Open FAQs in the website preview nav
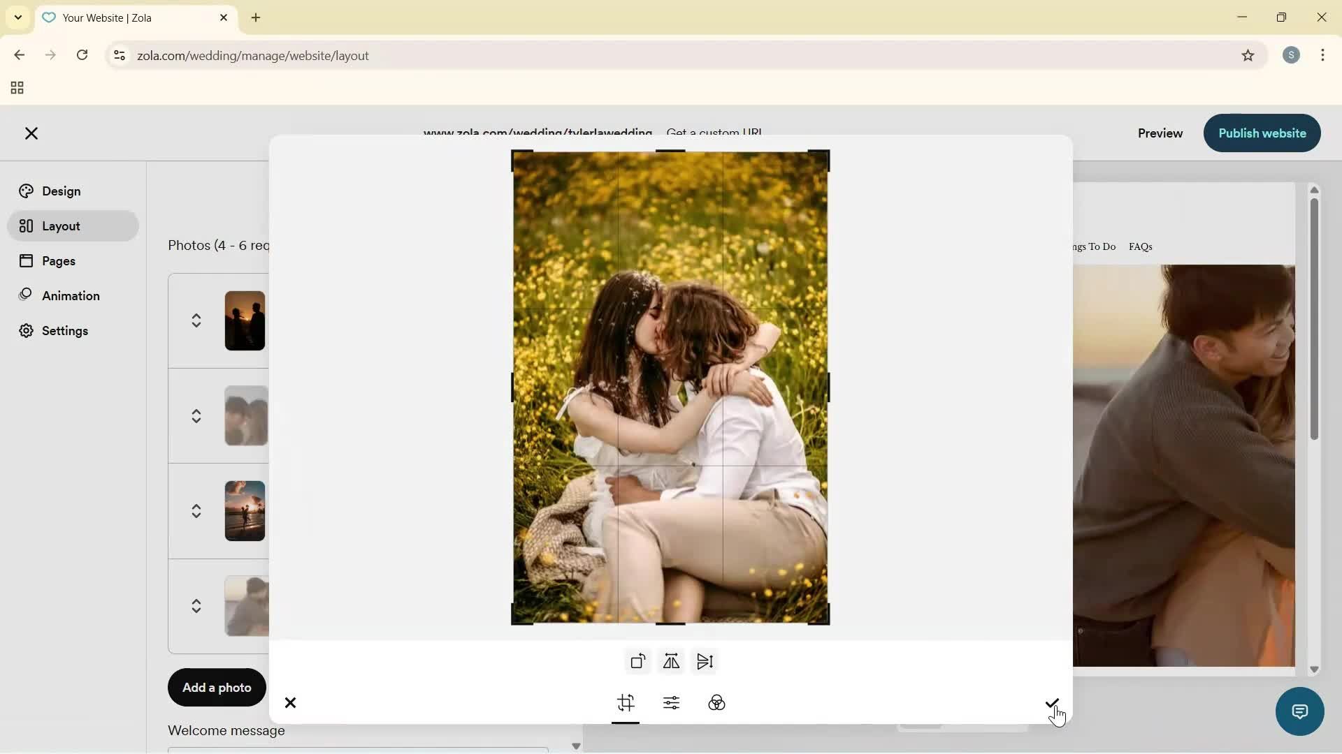 [x=1141, y=246]
